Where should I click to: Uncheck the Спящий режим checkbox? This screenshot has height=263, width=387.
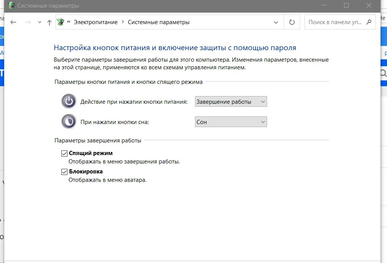coord(64,153)
